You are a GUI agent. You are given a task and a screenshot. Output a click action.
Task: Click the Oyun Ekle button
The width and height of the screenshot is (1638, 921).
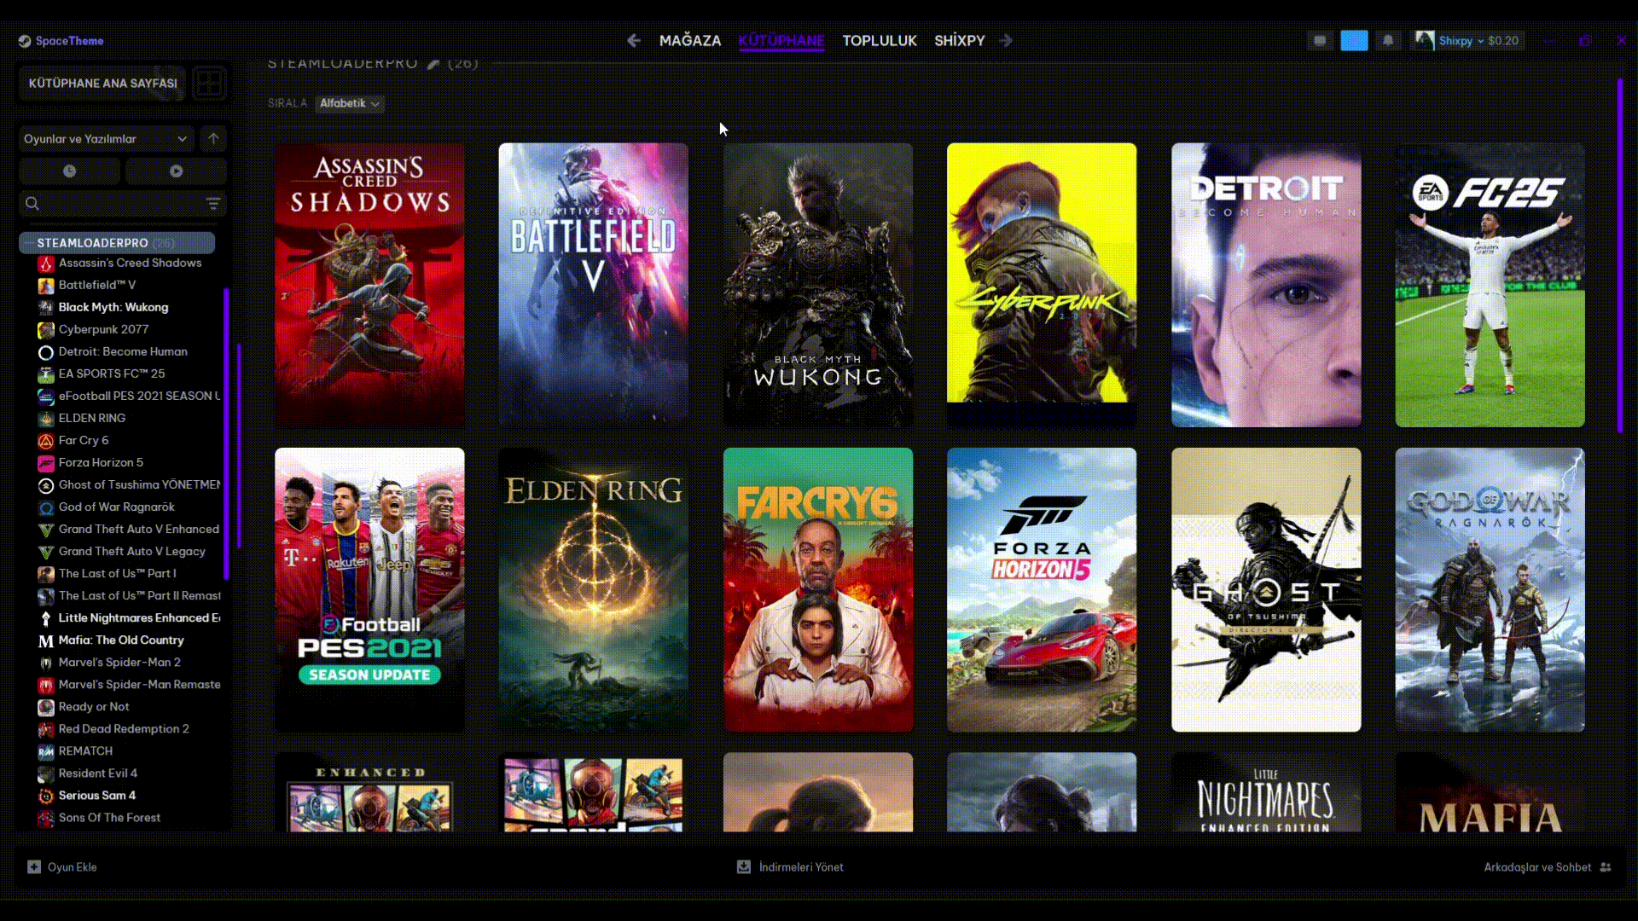(61, 866)
